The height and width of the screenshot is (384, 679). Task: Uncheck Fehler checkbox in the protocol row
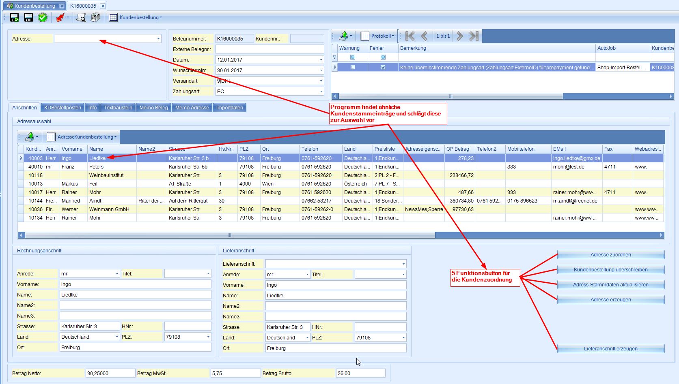point(383,68)
